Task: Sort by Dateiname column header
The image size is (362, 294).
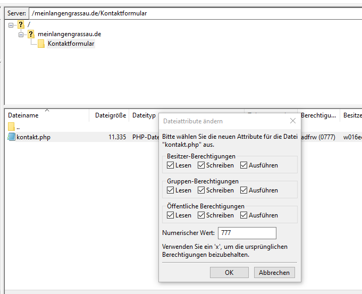Action: point(47,115)
